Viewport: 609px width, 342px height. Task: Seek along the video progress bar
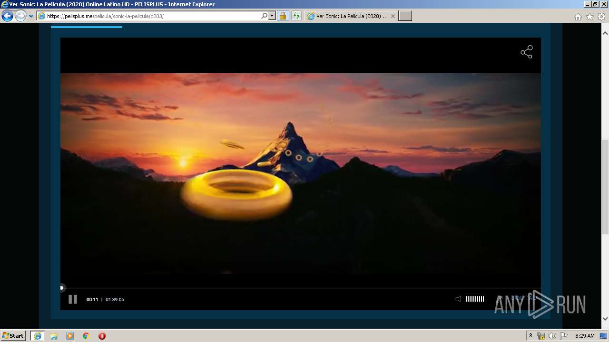pyautogui.click(x=301, y=288)
